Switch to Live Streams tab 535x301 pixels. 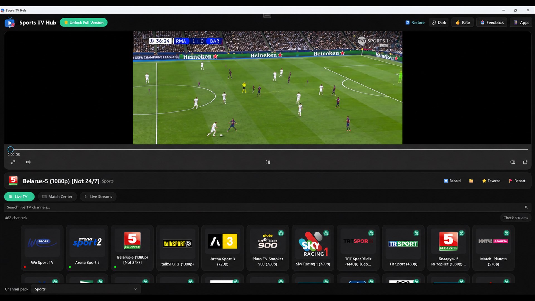98,196
